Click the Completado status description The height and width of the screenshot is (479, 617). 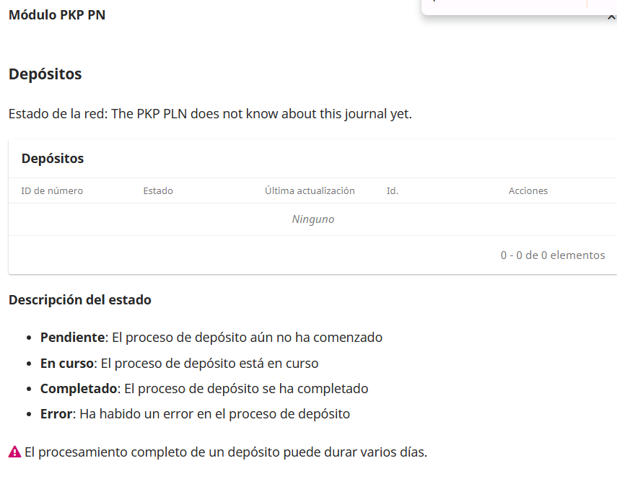pyautogui.click(x=204, y=389)
